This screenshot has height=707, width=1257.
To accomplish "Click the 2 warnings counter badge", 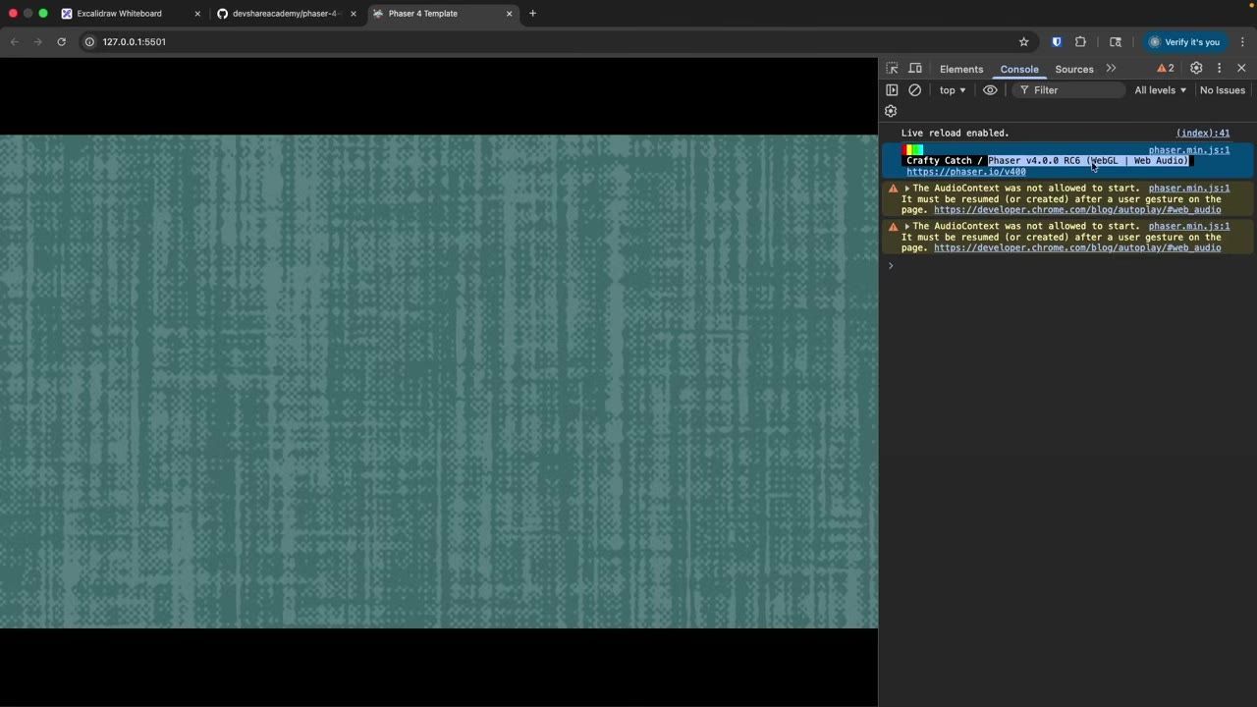I will click(1166, 69).
